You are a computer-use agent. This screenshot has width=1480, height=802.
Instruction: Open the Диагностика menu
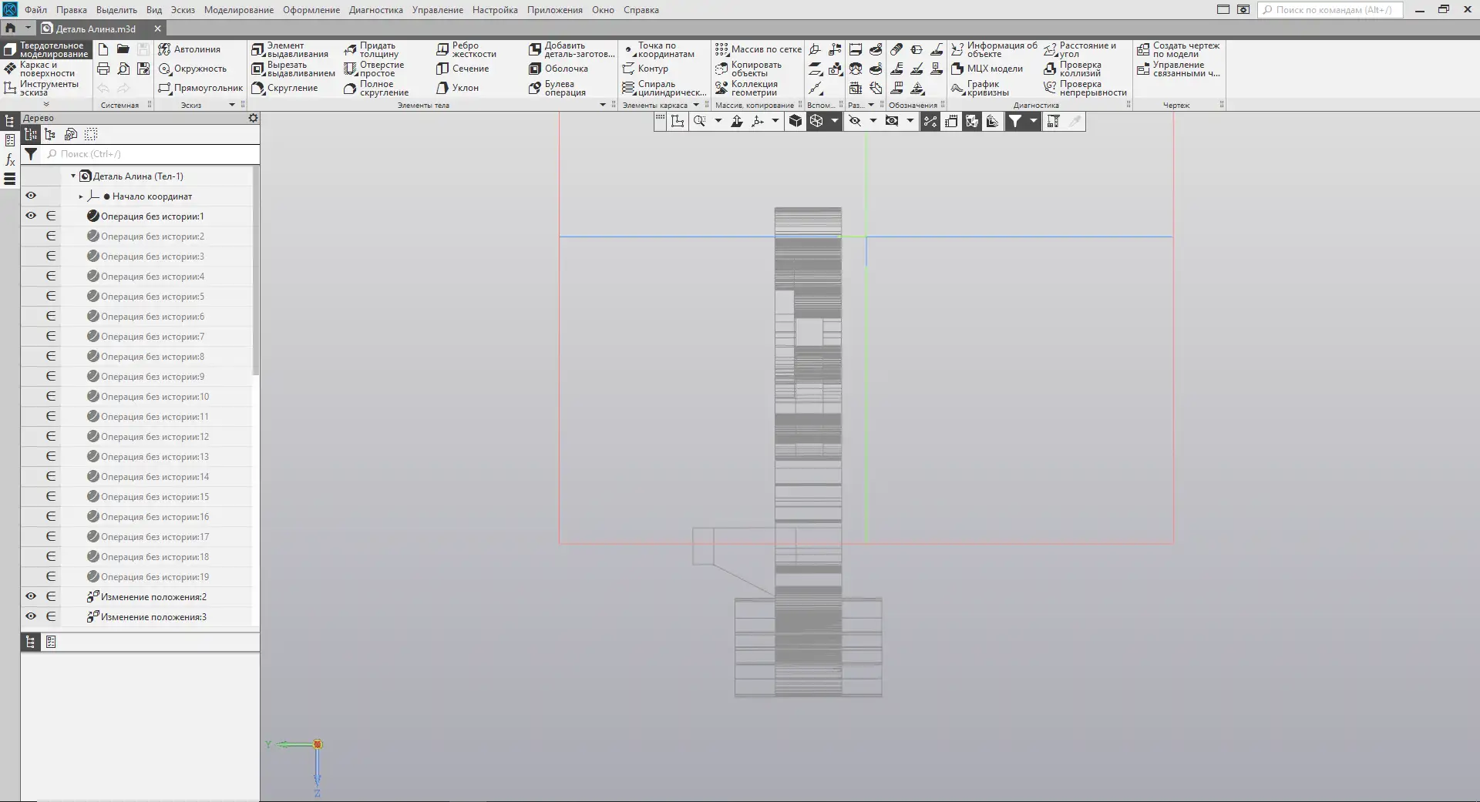375,10
